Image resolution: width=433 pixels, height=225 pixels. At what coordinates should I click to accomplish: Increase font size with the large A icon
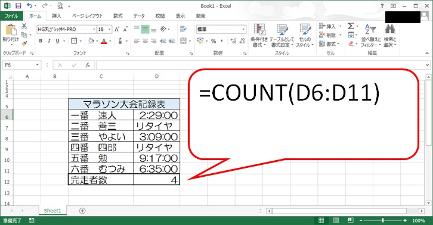tap(117, 29)
